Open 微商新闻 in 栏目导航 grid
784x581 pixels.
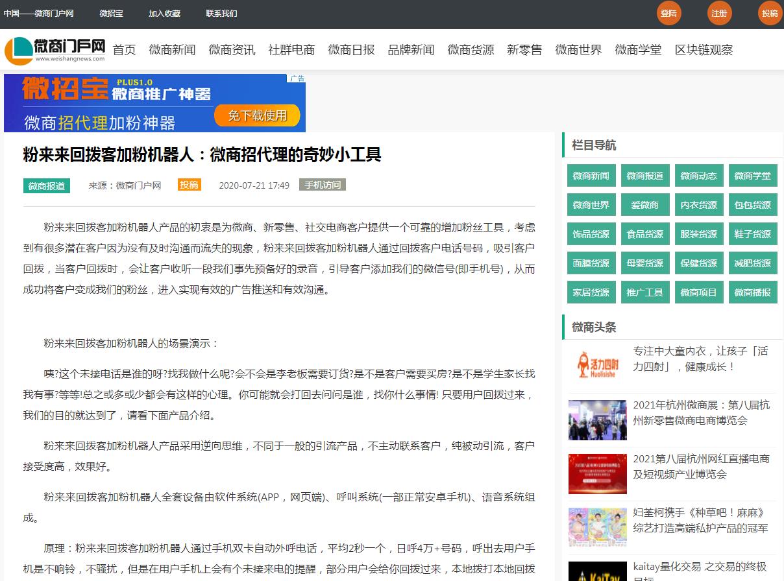click(x=591, y=176)
